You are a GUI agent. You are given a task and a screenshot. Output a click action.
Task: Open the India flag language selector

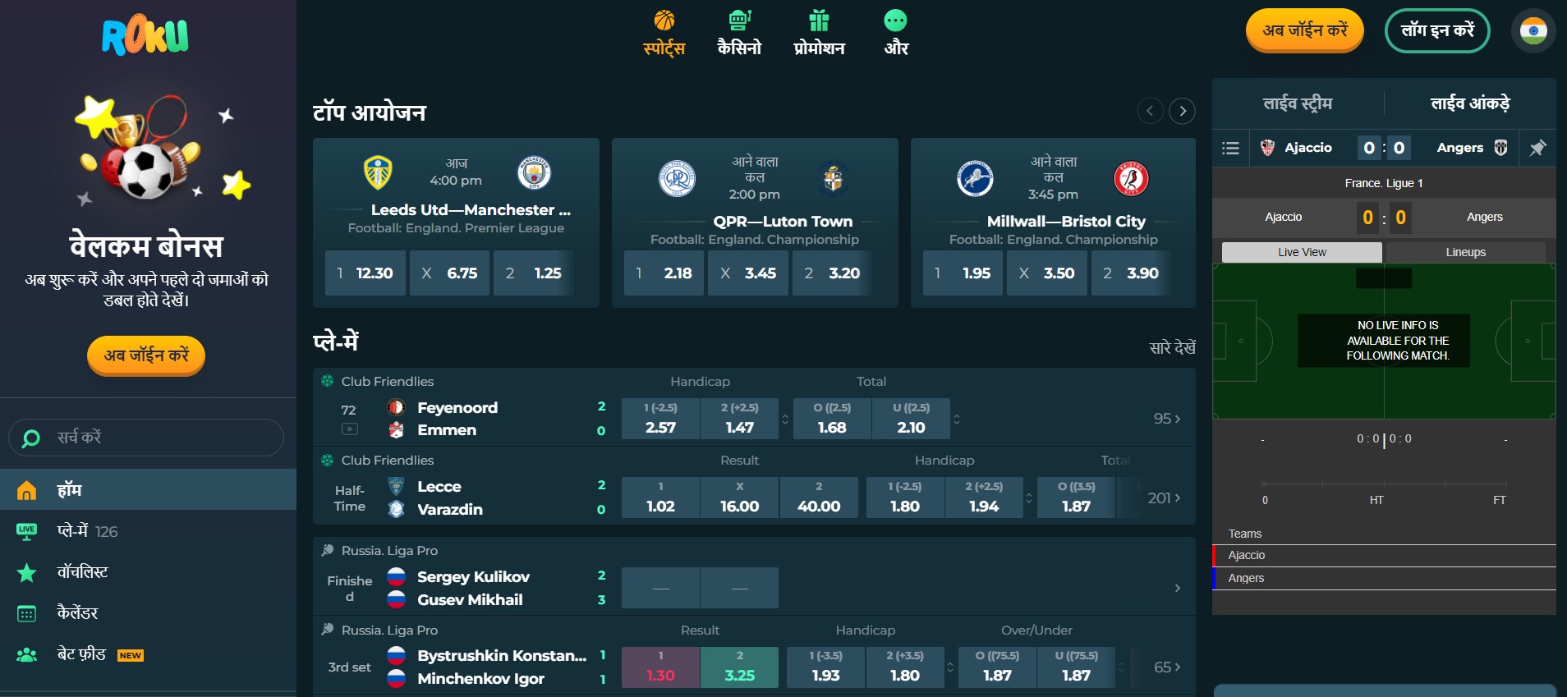tap(1533, 31)
